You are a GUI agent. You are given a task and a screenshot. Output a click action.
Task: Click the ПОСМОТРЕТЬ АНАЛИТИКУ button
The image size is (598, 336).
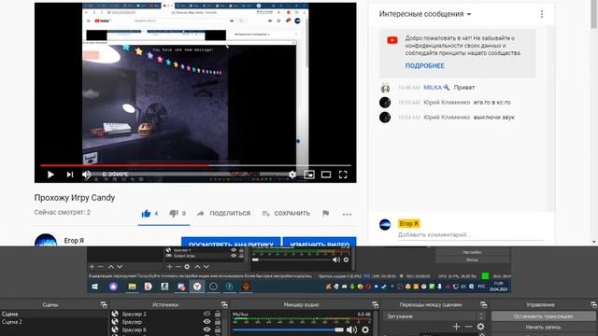[231, 243]
